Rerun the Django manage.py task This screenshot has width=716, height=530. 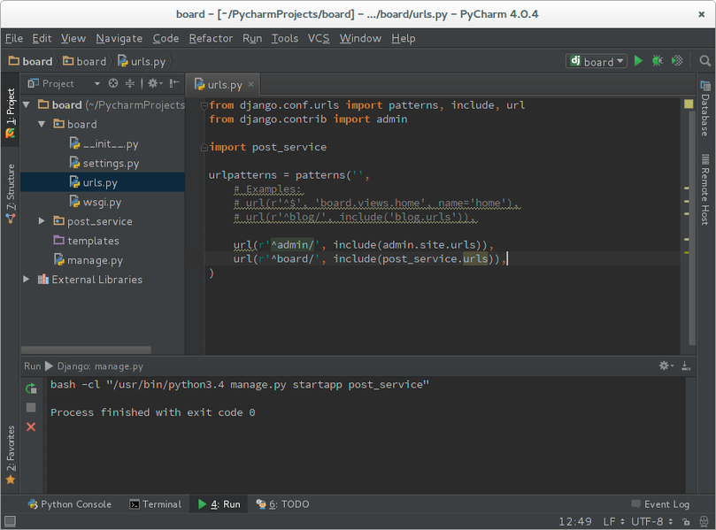[31, 388]
